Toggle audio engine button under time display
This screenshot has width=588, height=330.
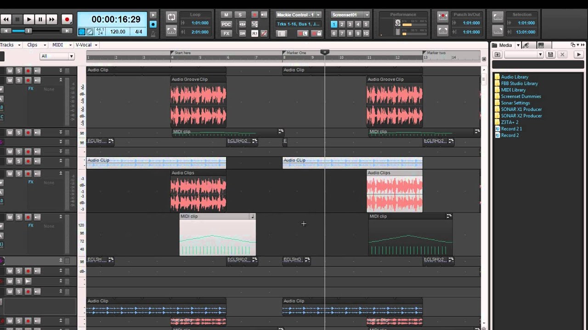tap(82, 32)
